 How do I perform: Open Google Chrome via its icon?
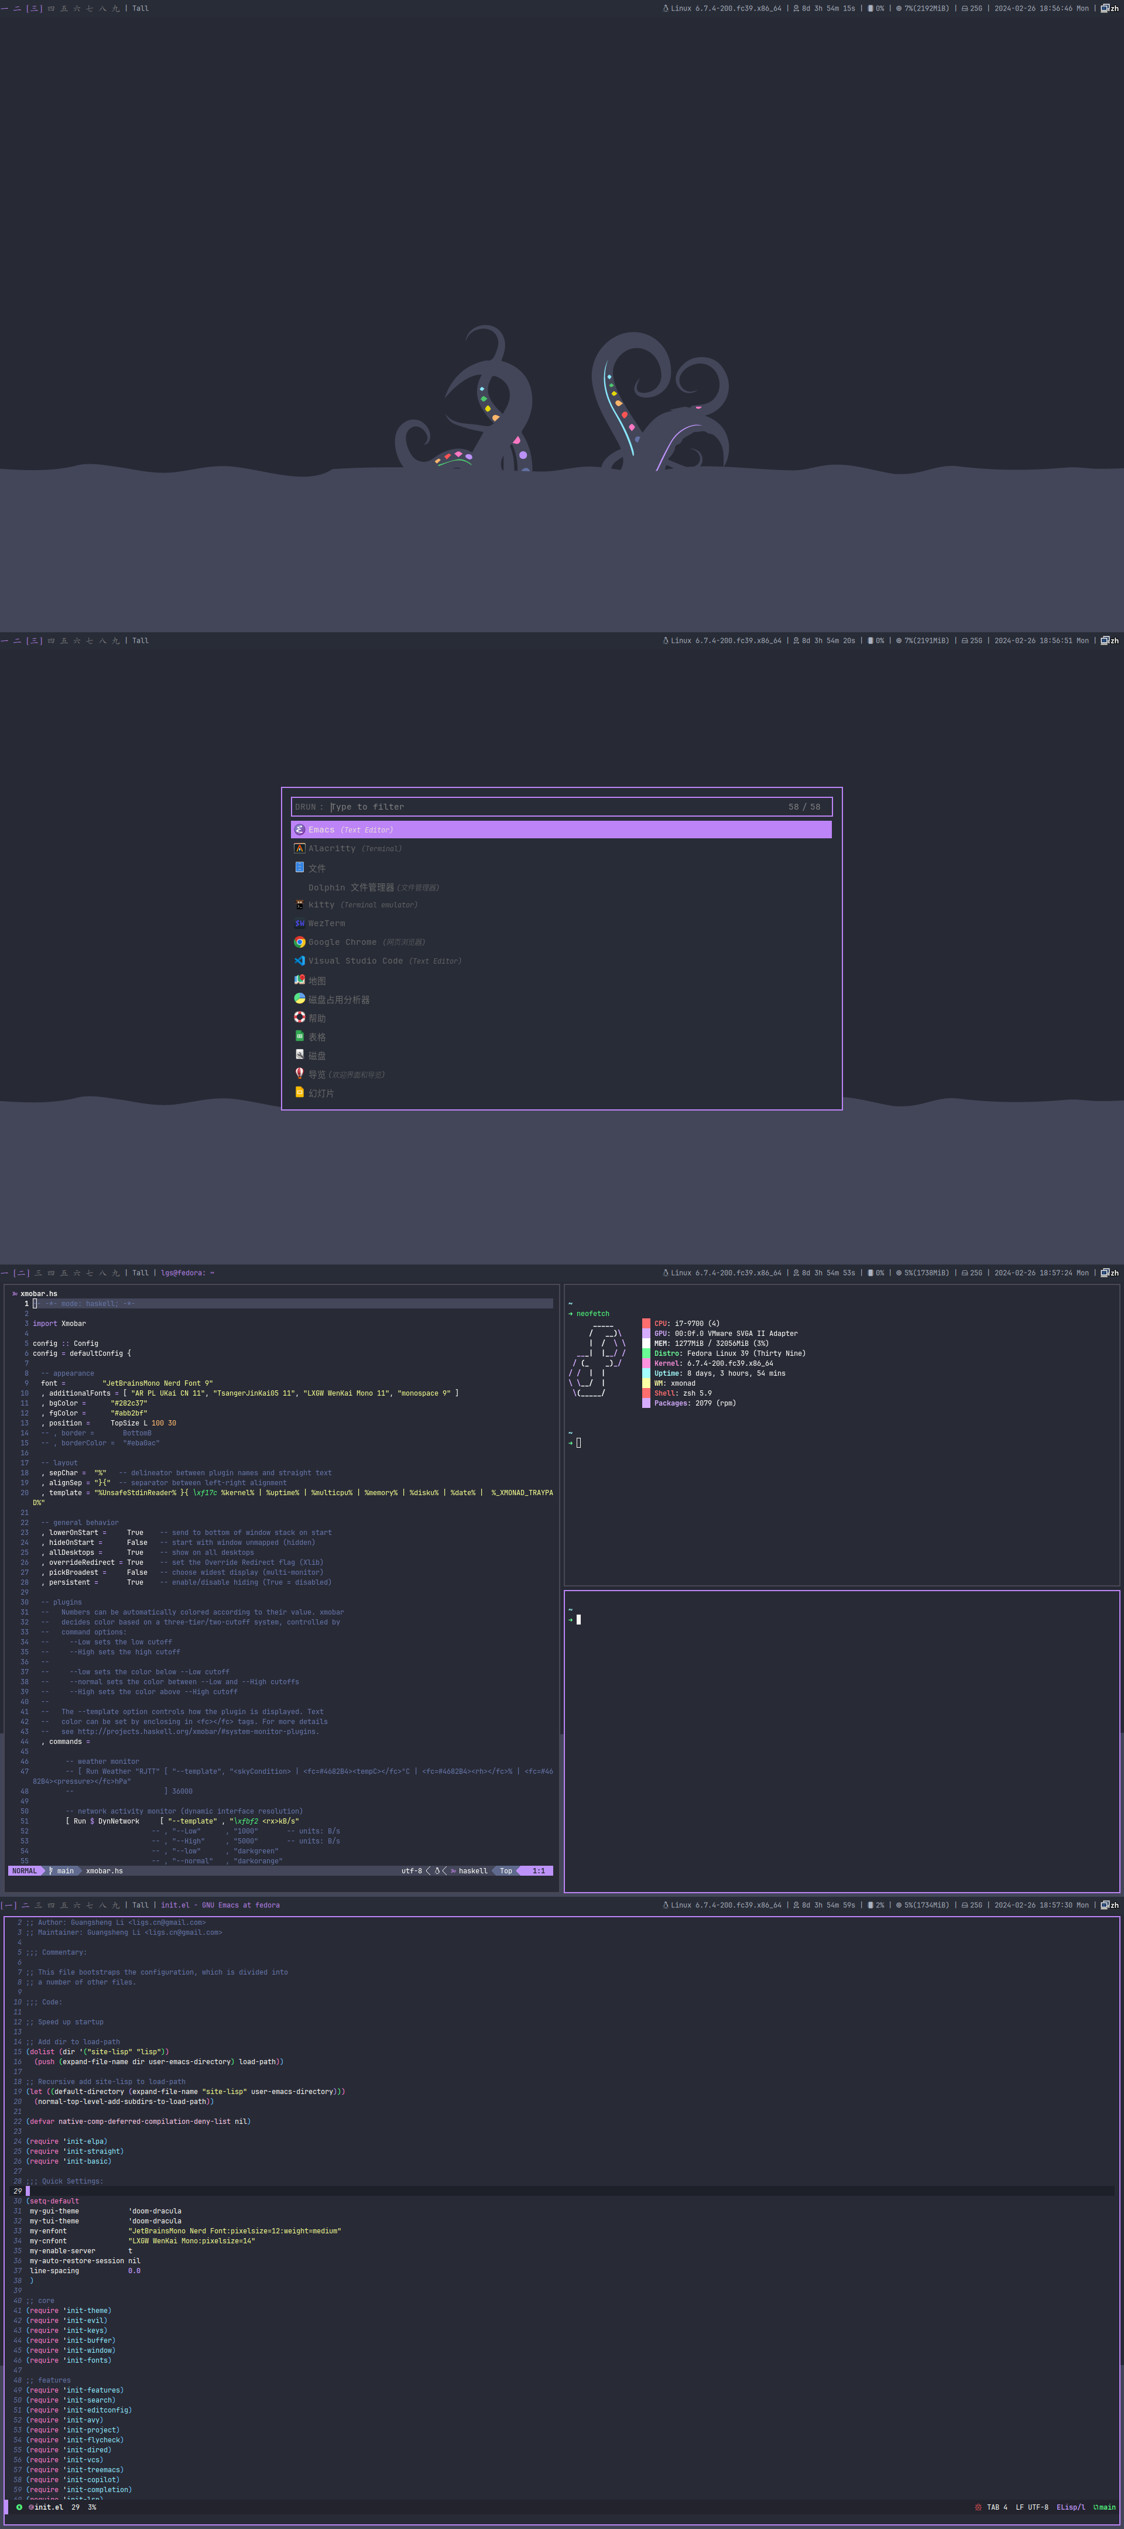(x=299, y=941)
